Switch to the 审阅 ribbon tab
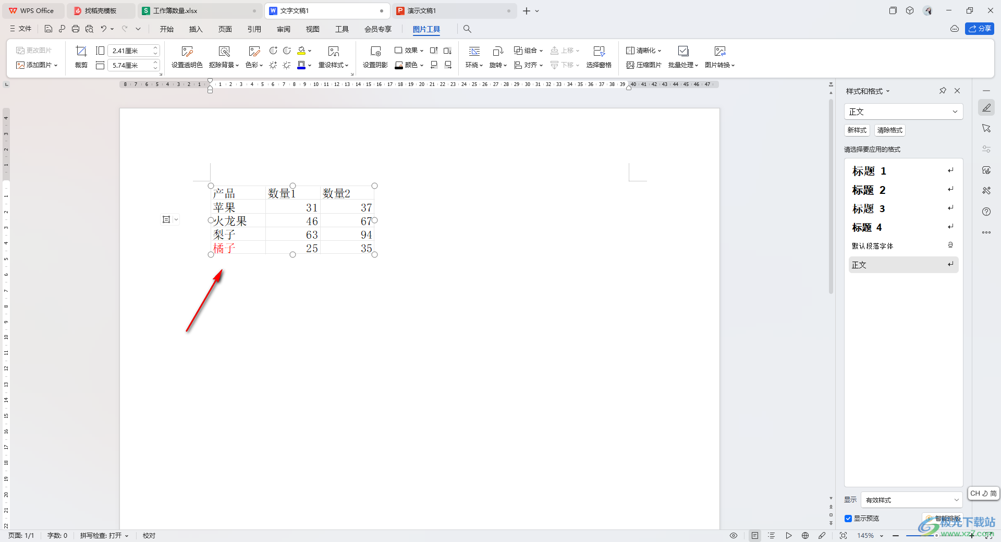Viewport: 1001px width, 542px height. (284, 29)
